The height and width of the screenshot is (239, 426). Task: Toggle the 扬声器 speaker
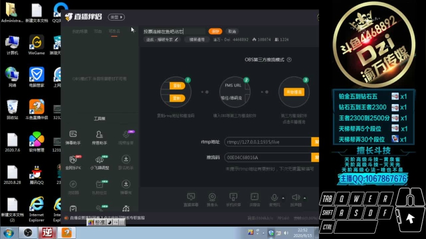tap(296, 199)
